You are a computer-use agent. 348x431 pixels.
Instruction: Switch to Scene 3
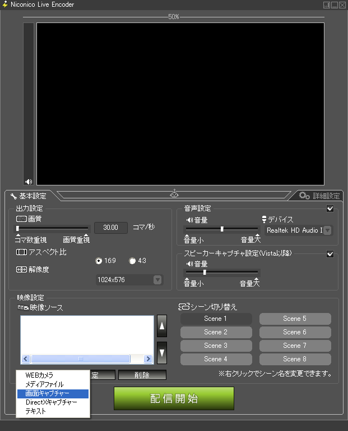(216, 346)
